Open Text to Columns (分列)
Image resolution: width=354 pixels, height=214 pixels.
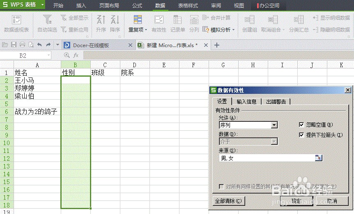(194, 24)
